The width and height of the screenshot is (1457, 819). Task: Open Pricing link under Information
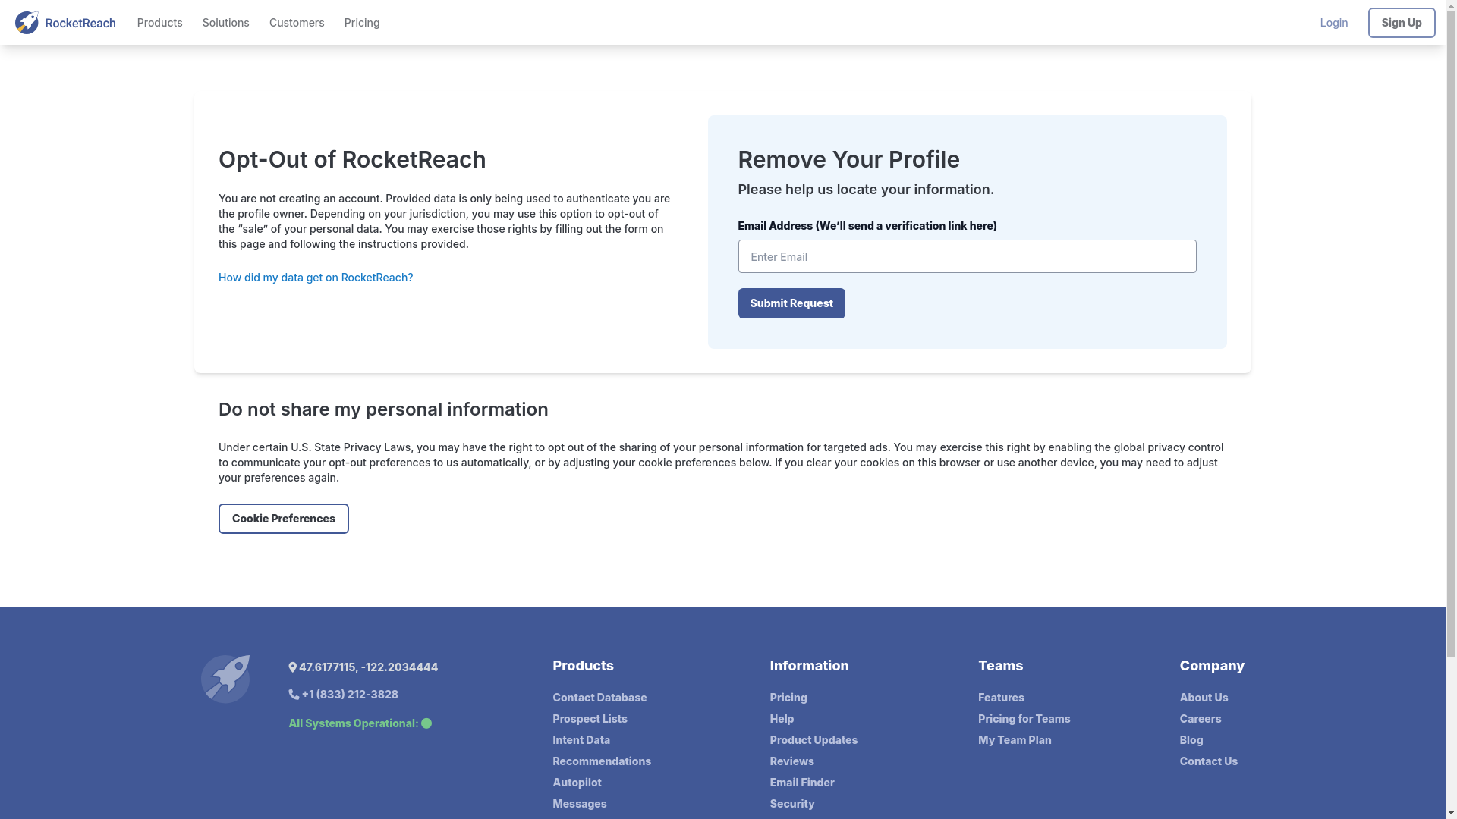[788, 698]
